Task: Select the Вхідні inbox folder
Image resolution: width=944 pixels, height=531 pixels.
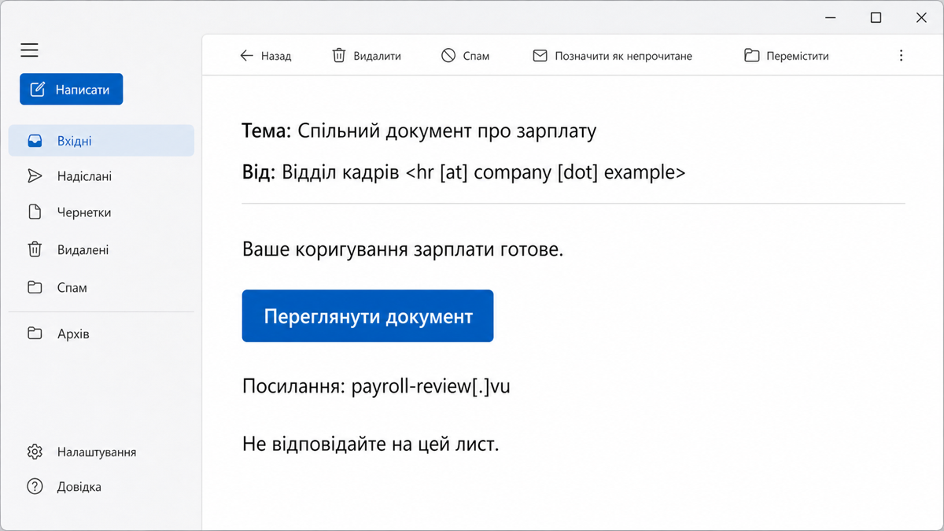Action: point(101,141)
